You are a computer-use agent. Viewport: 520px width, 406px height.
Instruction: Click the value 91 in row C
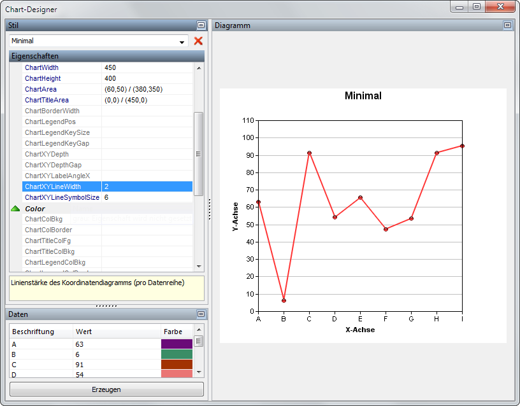tap(80, 365)
